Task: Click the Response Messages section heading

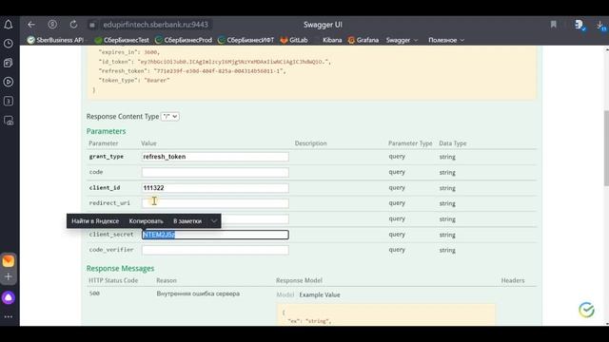Action: [x=120, y=268]
